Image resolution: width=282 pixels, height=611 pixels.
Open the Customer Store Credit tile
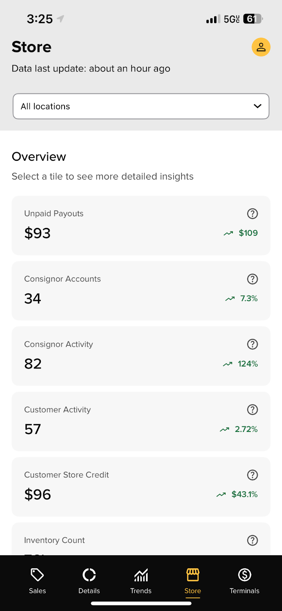coord(141,487)
